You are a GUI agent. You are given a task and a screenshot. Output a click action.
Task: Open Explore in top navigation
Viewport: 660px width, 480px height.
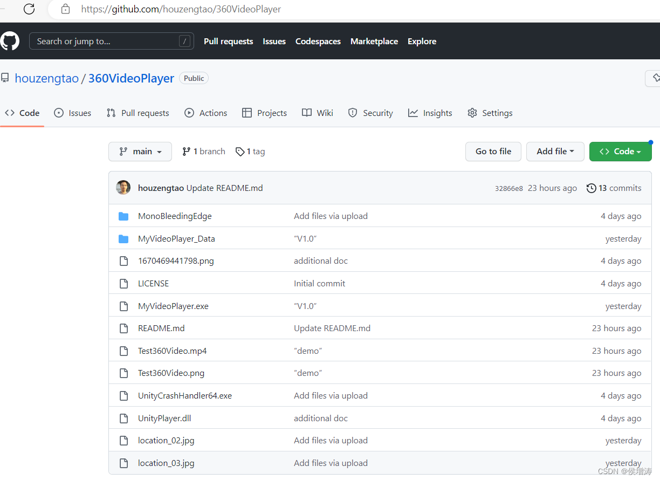coord(422,42)
